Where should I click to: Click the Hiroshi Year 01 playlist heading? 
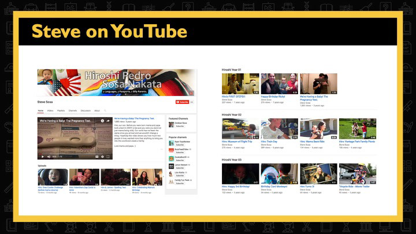(231, 70)
